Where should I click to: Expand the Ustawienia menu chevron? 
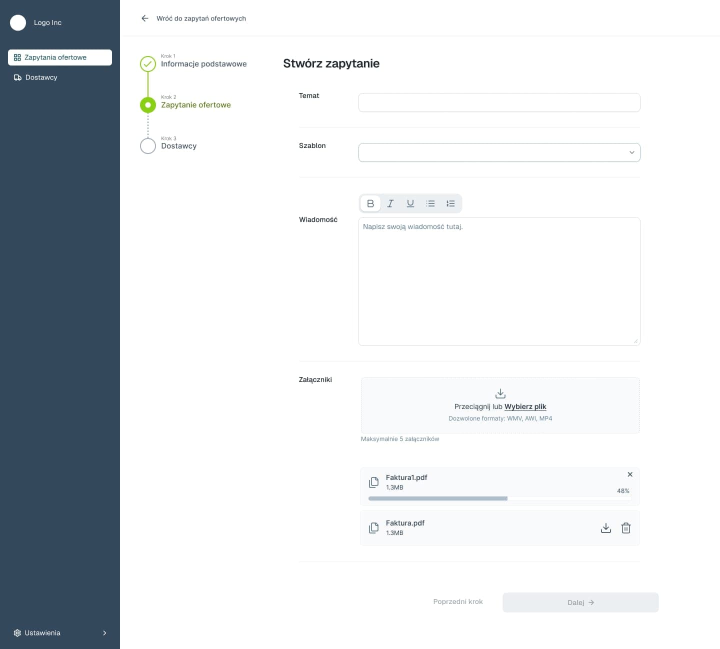click(x=104, y=633)
